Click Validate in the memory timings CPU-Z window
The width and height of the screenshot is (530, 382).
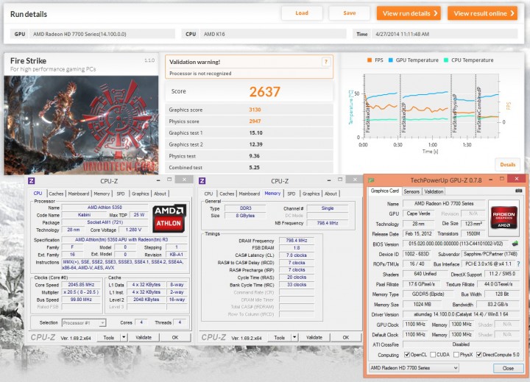click(314, 337)
